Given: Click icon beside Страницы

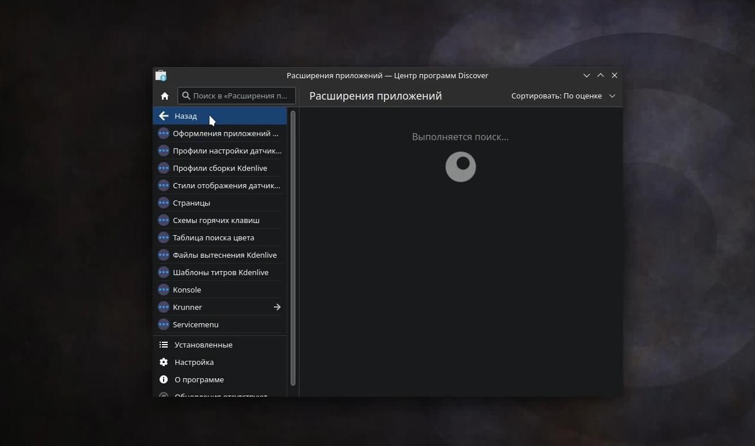Looking at the screenshot, I should click(164, 203).
